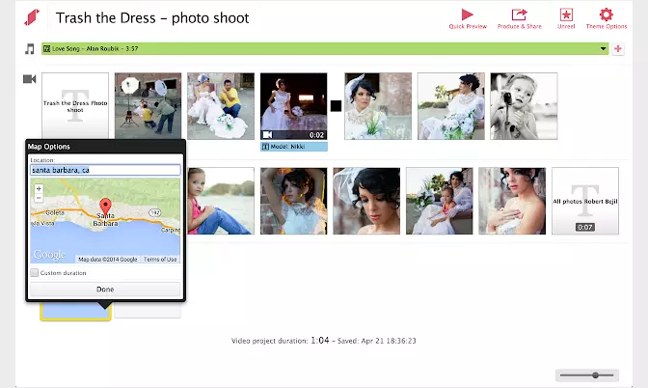Image resolution: width=648 pixels, height=388 pixels.
Task: Click the Google logo on map
Action: (49, 255)
